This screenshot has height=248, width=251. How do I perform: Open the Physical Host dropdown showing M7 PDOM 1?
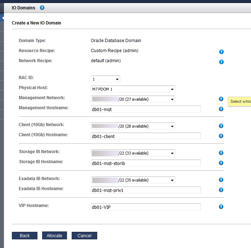click(133, 89)
